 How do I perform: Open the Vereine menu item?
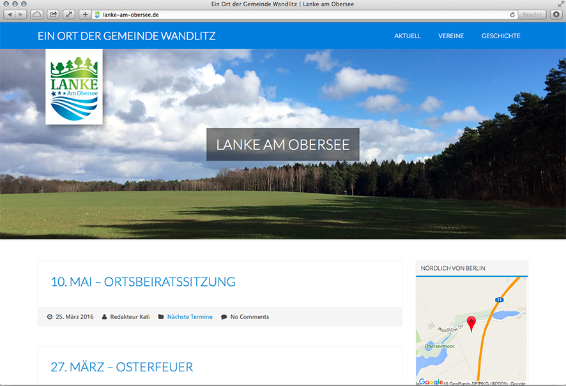pyautogui.click(x=451, y=36)
